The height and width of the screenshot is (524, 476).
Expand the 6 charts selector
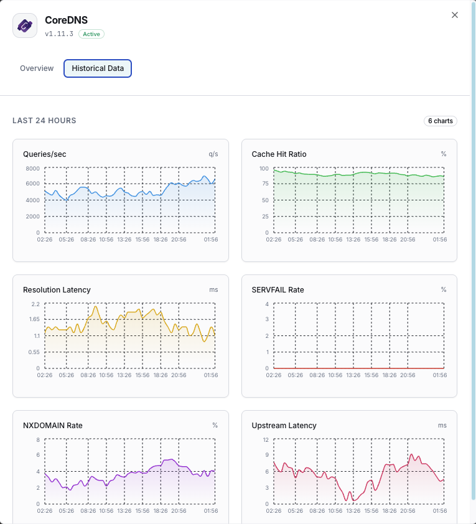[x=440, y=121]
